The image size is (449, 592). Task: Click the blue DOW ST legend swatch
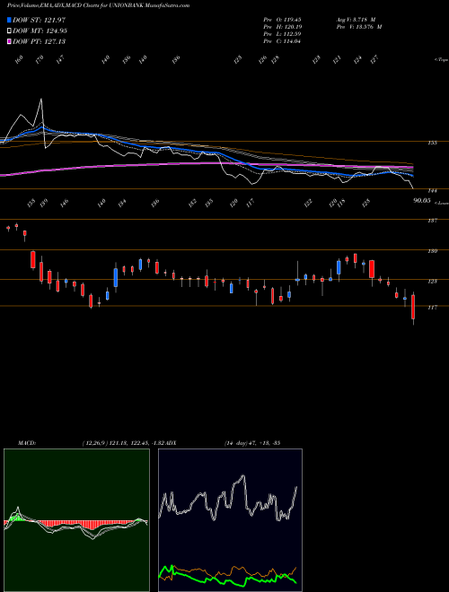pos(9,20)
